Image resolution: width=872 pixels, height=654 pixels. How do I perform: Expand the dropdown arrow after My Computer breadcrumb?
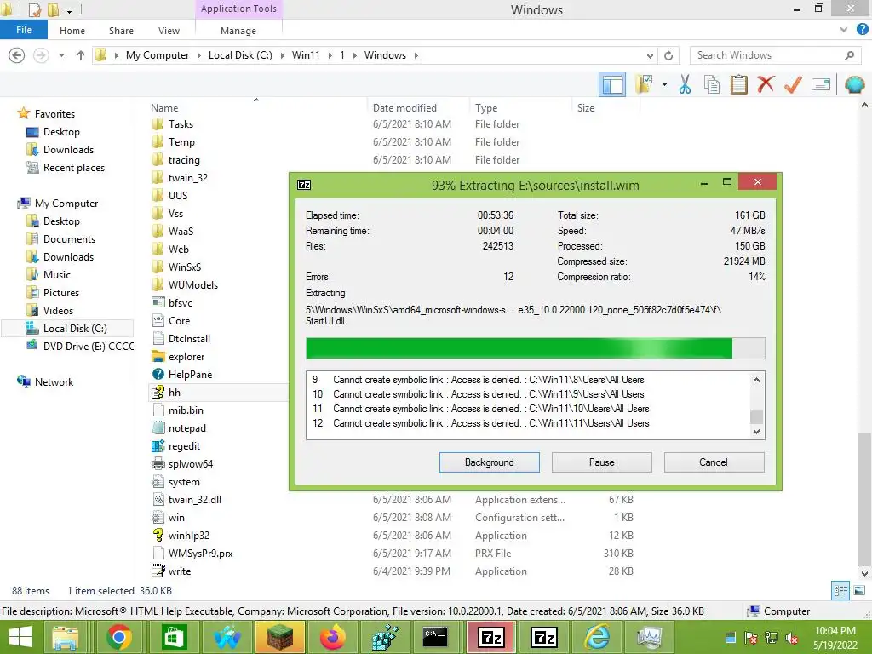tap(199, 55)
